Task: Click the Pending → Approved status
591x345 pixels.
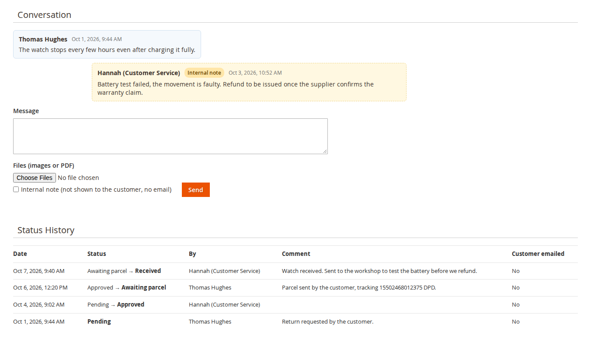Action: 116,305
